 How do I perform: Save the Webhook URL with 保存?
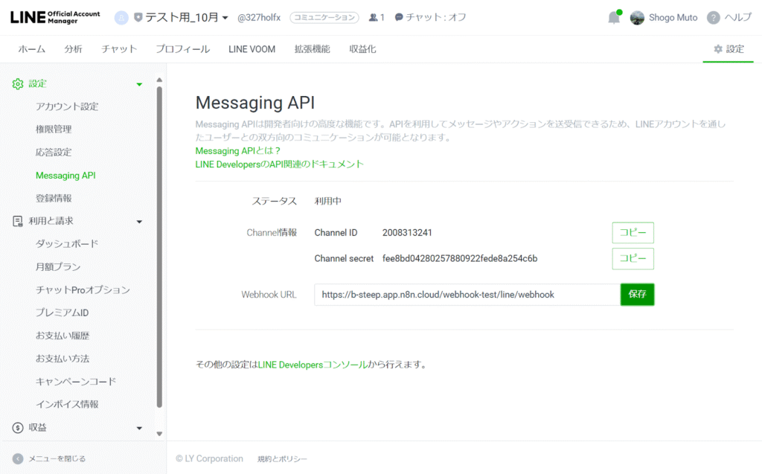[x=637, y=295]
